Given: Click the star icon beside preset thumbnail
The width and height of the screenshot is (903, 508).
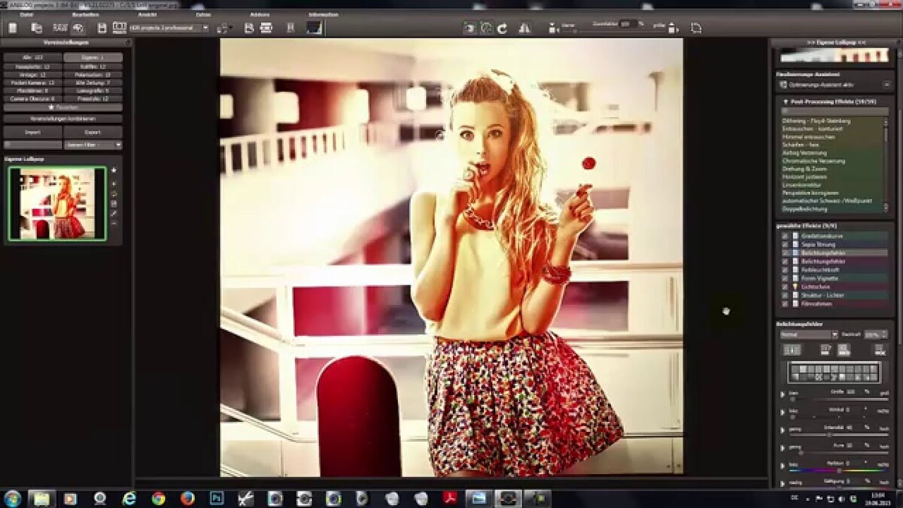Looking at the screenshot, I should [x=114, y=170].
